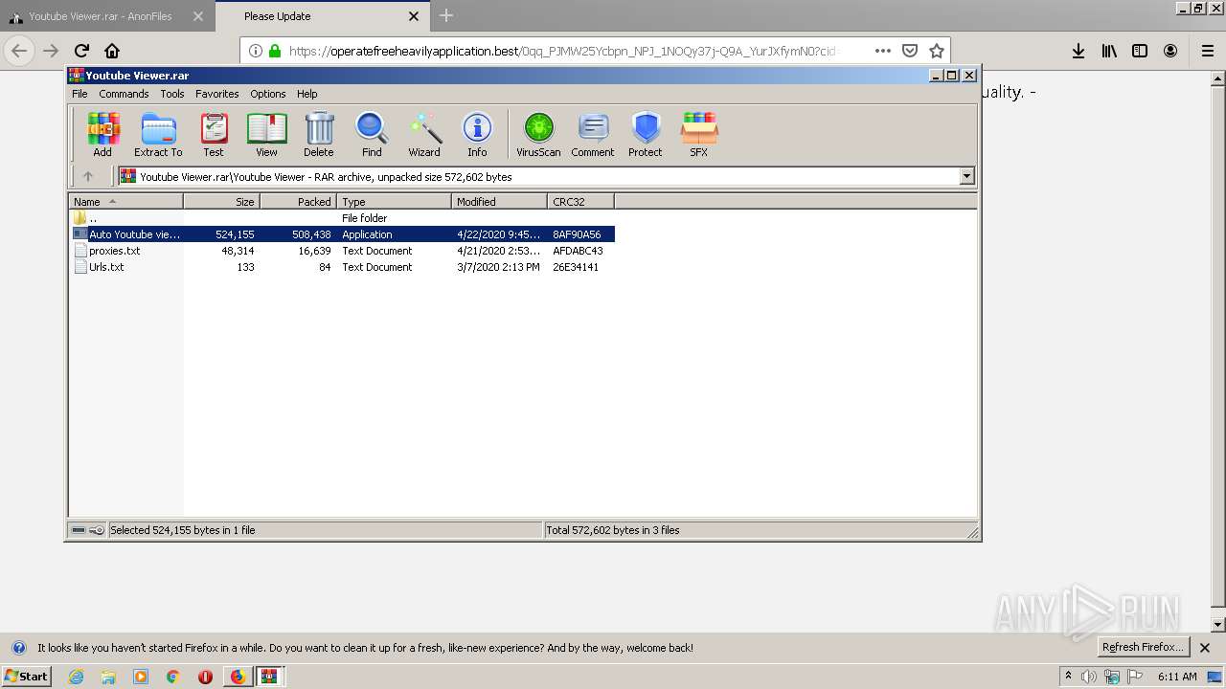
Task: Open the Tools menu
Action: coord(172,94)
